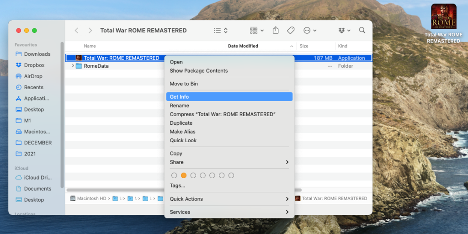Click Macintosh HD in the path bar

[x=89, y=198]
